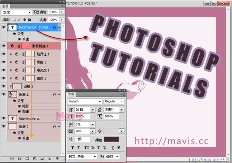
Task: Lock transparent pixels
Action: tap(14, 19)
